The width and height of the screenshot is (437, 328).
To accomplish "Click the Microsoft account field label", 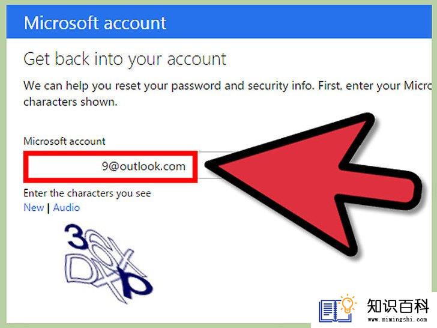I will click(x=64, y=141).
